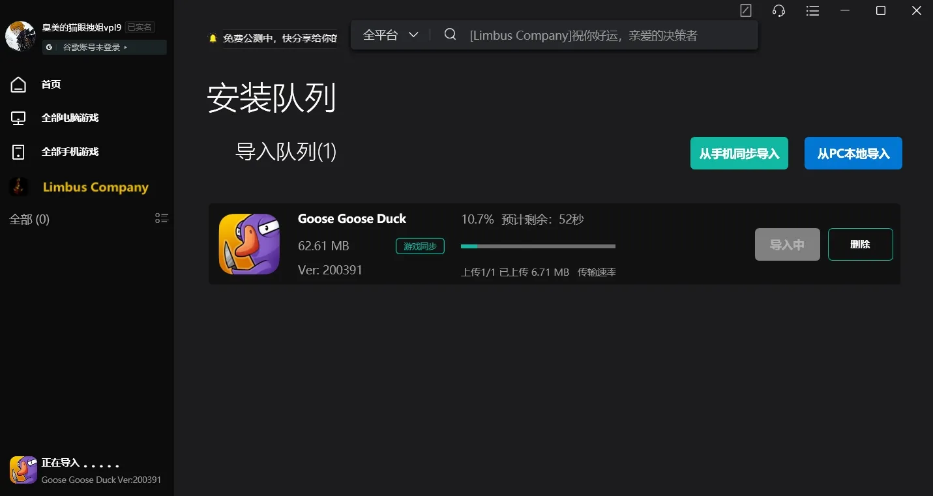
Task: Click 删除 to remove the import
Action: [861, 244]
